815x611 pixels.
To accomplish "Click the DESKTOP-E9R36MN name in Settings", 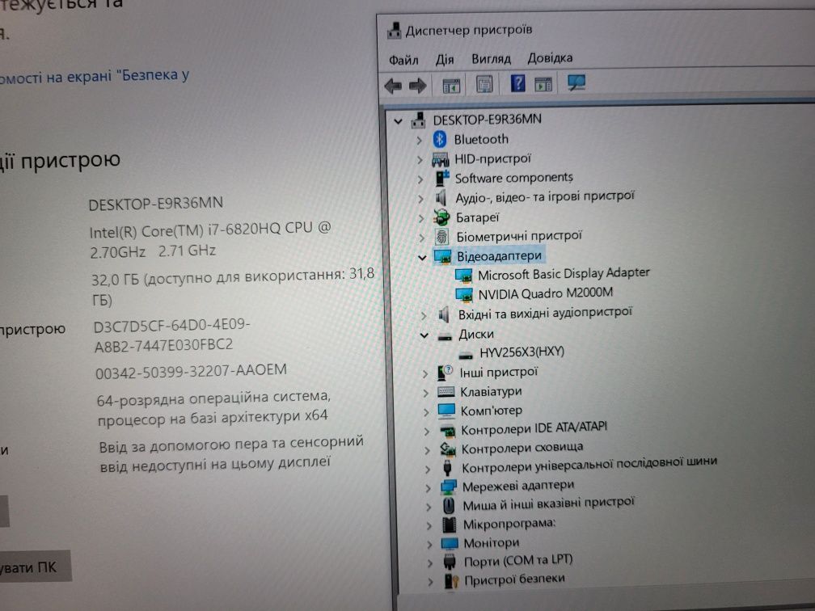I will tap(155, 203).
